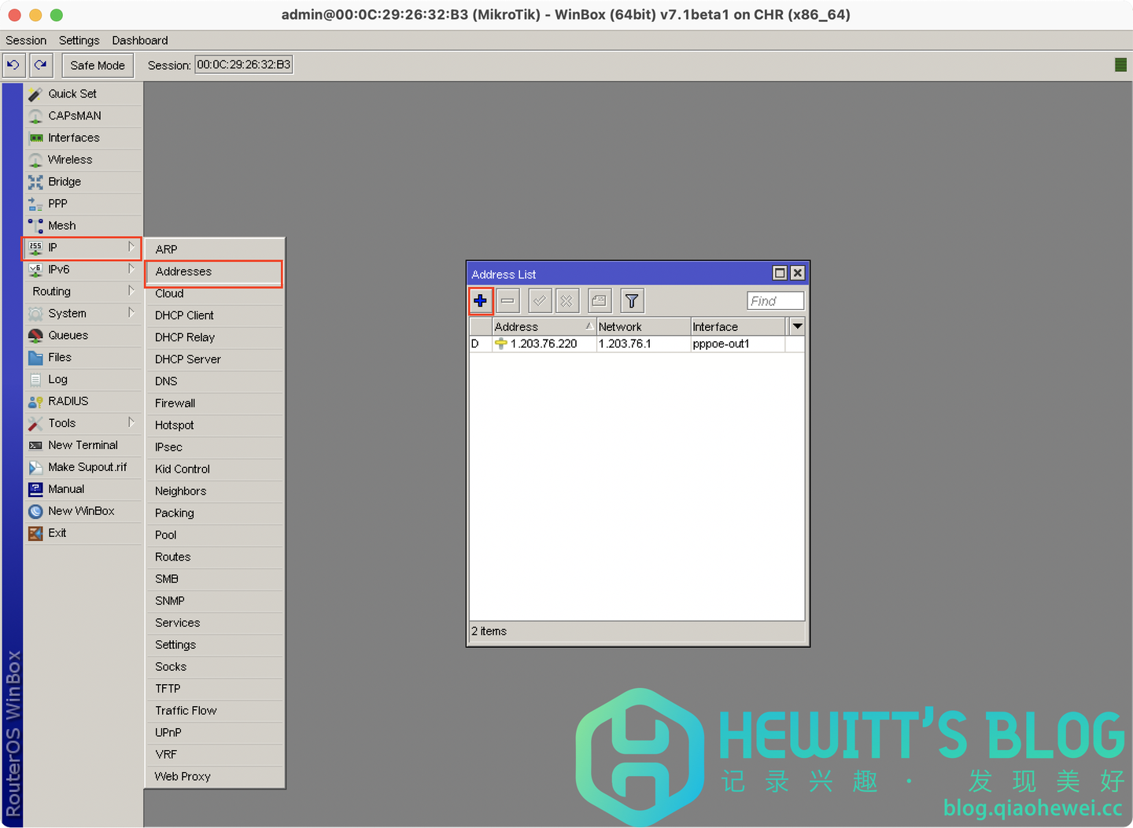
Task: Open the Dashboard menu
Action: click(x=140, y=40)
